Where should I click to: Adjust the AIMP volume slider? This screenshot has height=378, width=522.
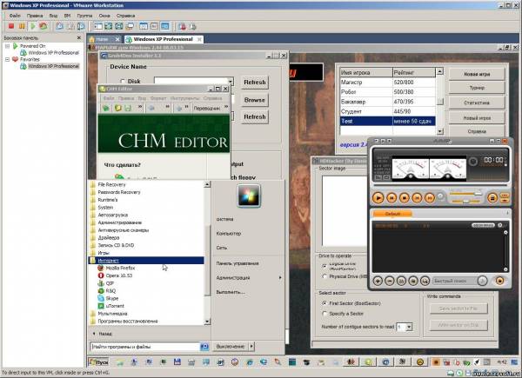coord(466,194)
